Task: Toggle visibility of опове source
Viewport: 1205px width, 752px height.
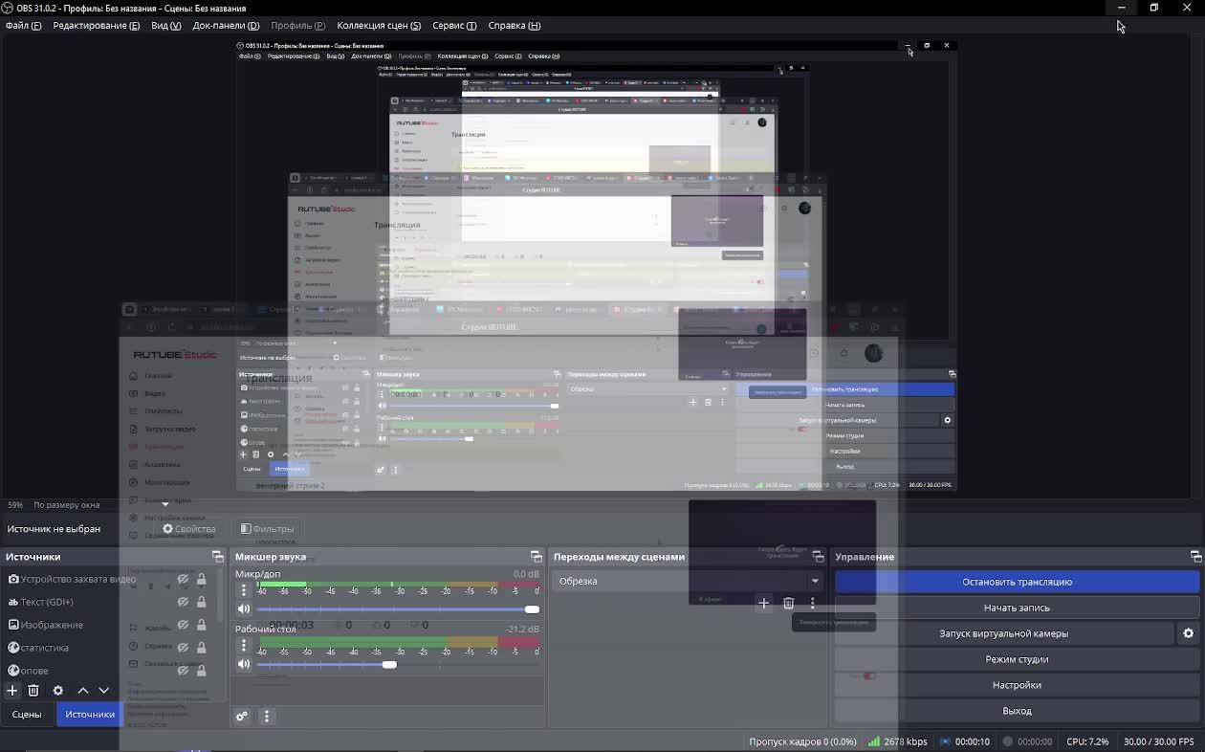Action: tap(183, 671)
